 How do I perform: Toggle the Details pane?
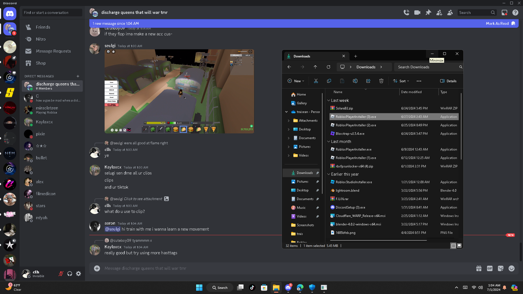(448, 81)
